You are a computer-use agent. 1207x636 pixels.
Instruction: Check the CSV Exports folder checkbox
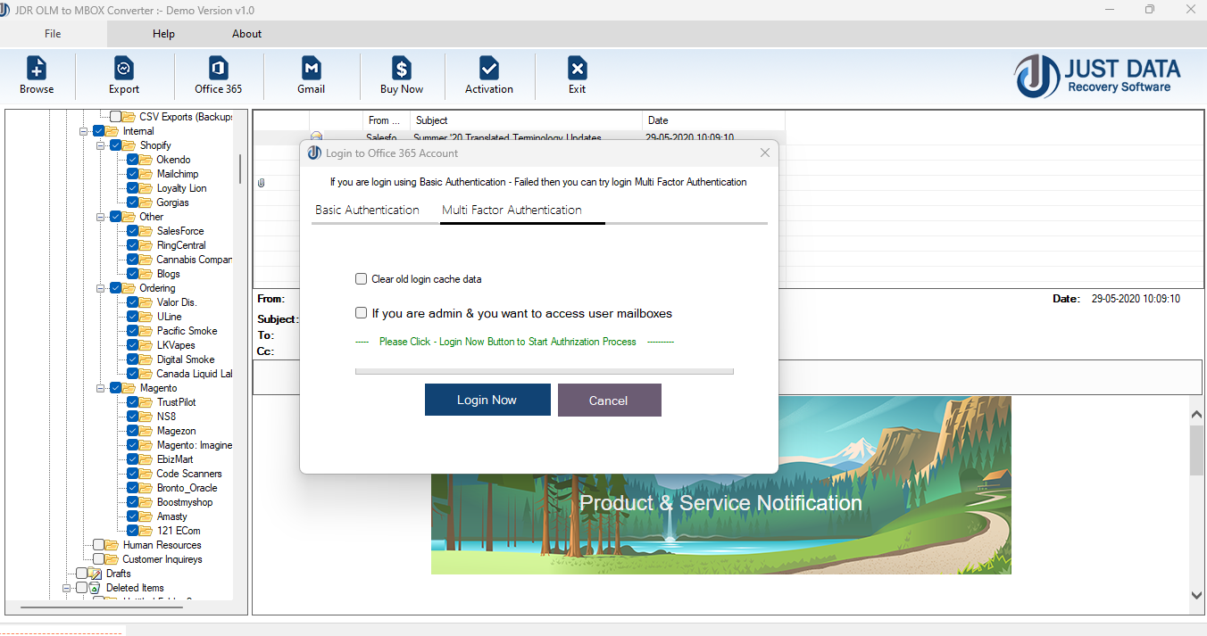tap(116, 117)
